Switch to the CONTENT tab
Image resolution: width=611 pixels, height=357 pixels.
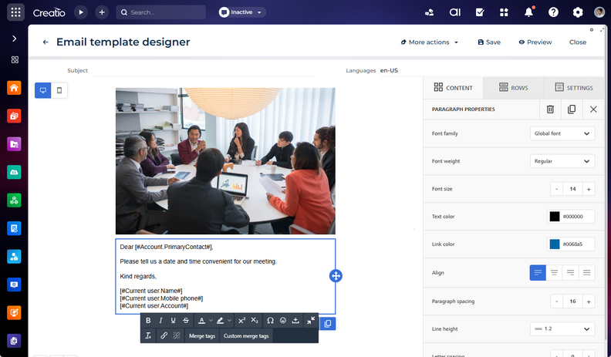[453, 88]
